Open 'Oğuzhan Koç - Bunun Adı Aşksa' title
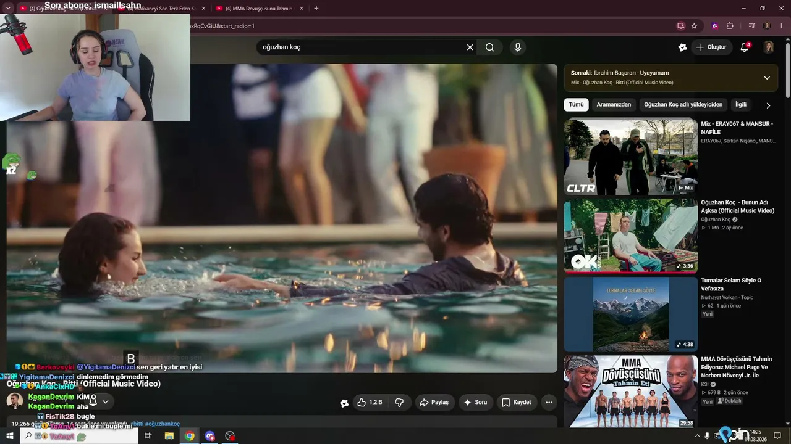Screen dimensions: 791x444 coord(737,207)
